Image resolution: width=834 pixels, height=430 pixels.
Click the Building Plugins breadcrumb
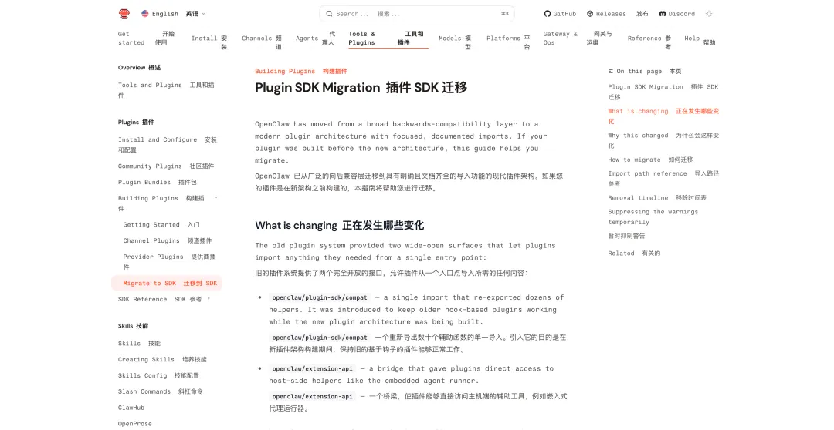301,71
